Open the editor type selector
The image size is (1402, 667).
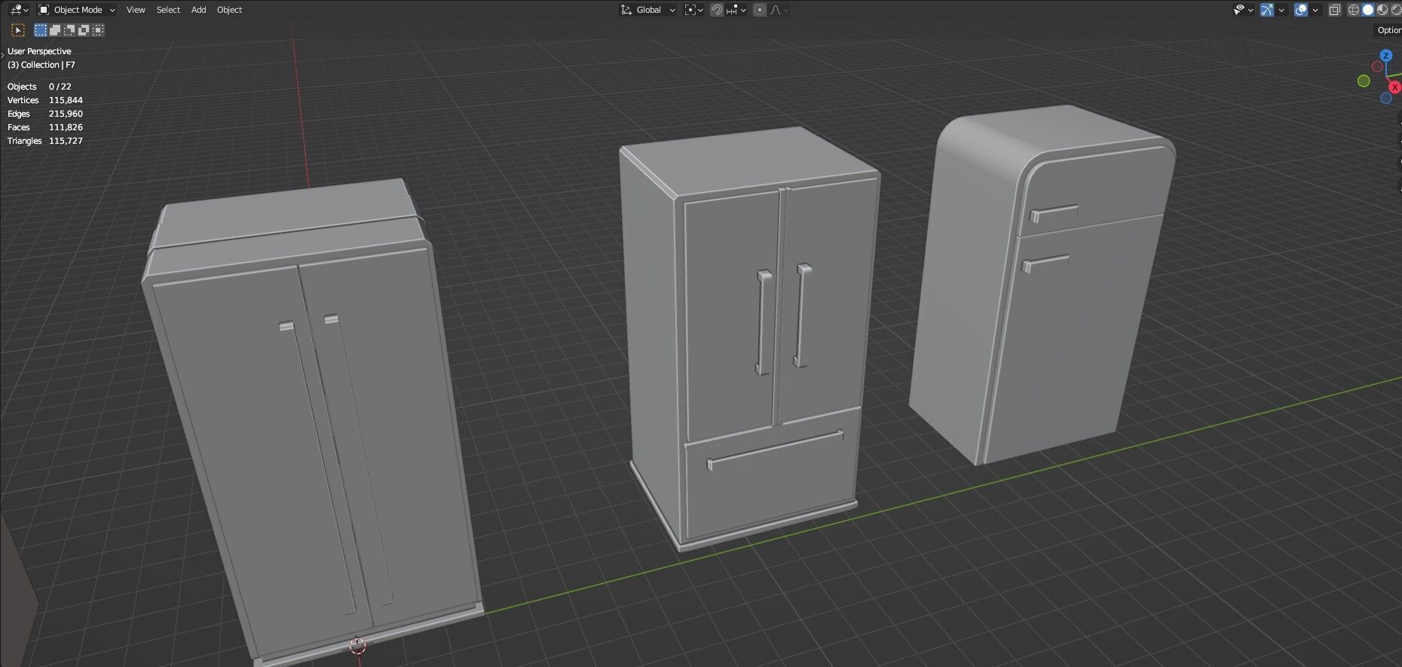[x=19, y=10]
